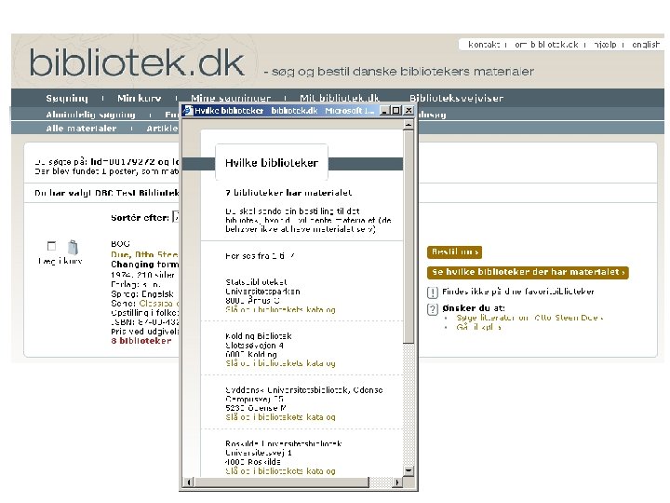Click the popup's horizontal scrollbar right arrow
Image resolution: width=670 pixels, height=503 pixels.
(397, 483)
